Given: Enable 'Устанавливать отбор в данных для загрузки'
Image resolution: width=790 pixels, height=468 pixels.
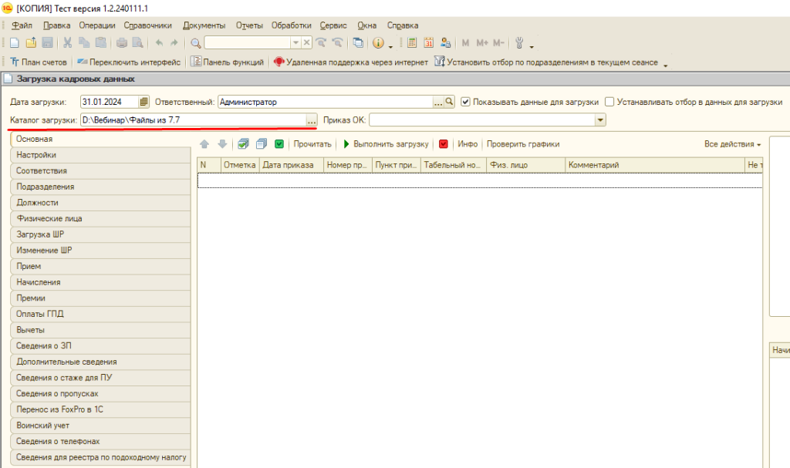Looking at the screenshot, I should 609,102.
